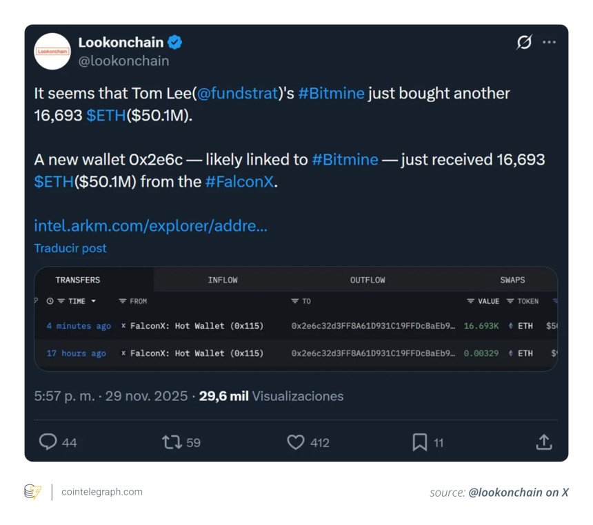The image size is (593, 525).
Task: Click the blue verified badge
Action: 175,42
